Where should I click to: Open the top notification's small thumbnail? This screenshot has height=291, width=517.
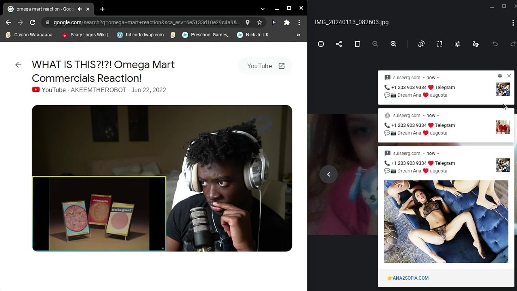[x=503, y=89]
